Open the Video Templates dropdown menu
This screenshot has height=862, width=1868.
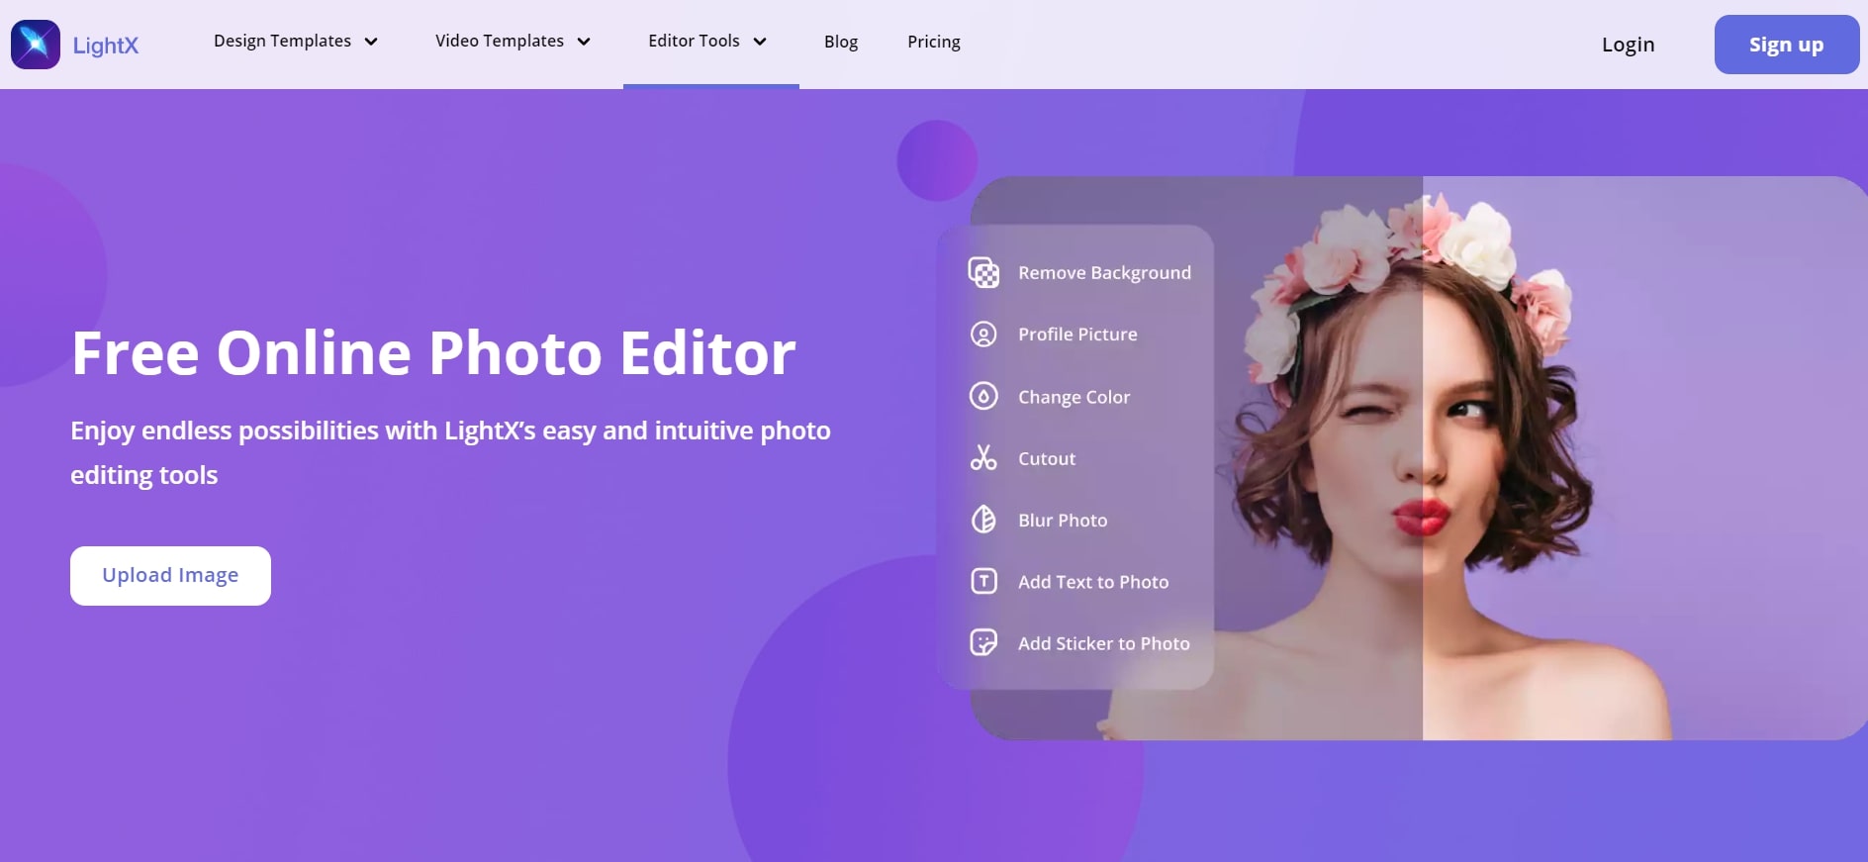click(x=513, y=42)
